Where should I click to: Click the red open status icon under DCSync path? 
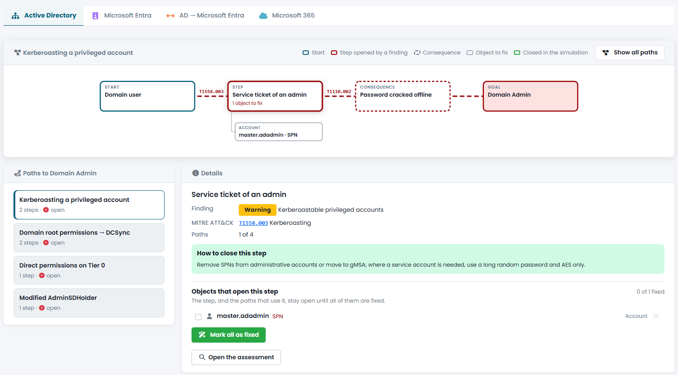pyautogui.click(x=46, y=243)
